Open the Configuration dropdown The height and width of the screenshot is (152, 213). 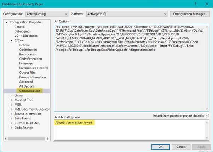click(47, 14)
